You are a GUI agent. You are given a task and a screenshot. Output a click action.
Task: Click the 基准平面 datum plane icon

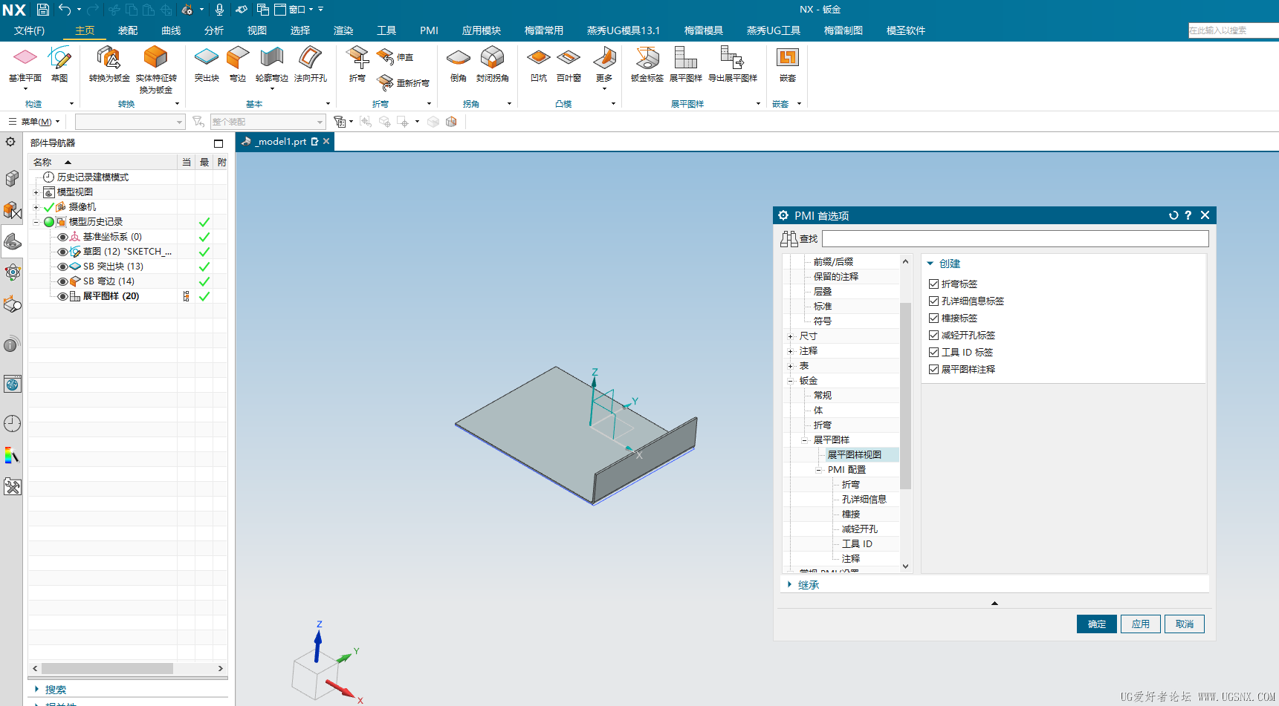25,57
